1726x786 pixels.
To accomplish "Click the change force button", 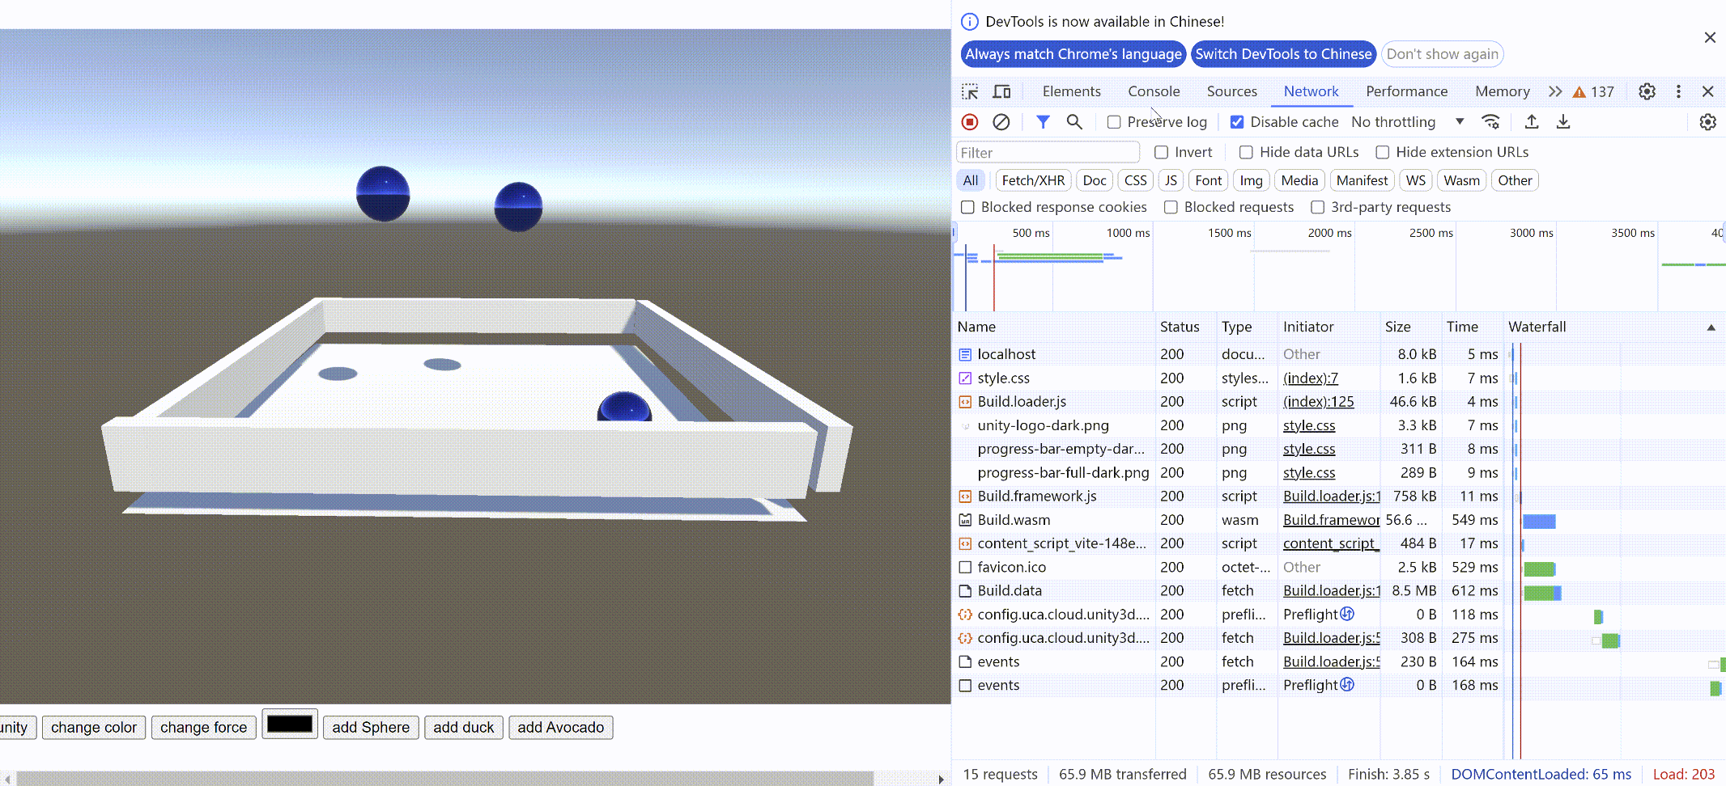I will point(203,728).
